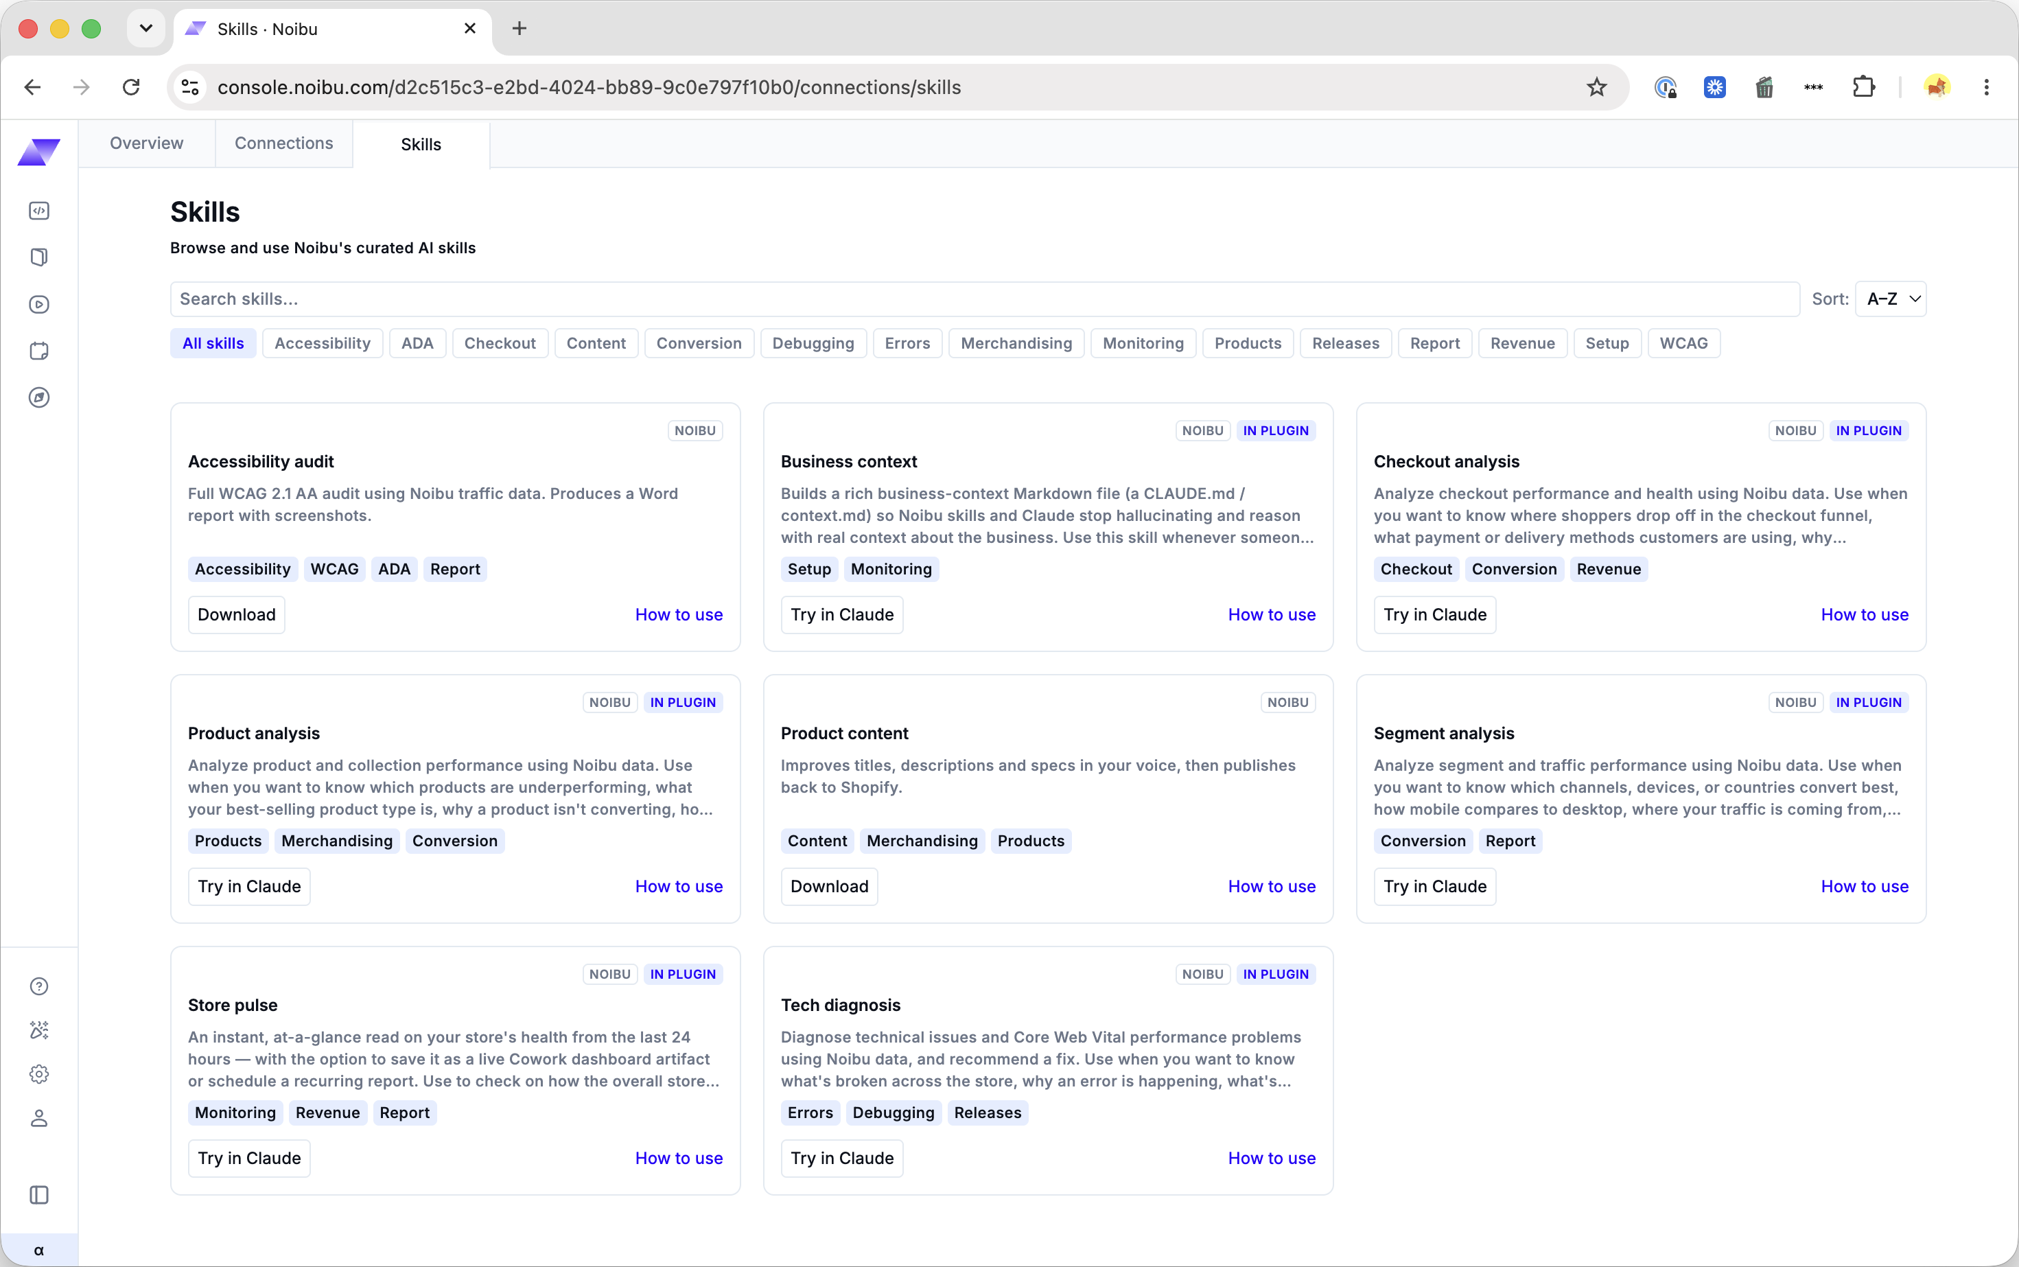Click the Releases tag on Tech diagnosis

point(988,1112)
